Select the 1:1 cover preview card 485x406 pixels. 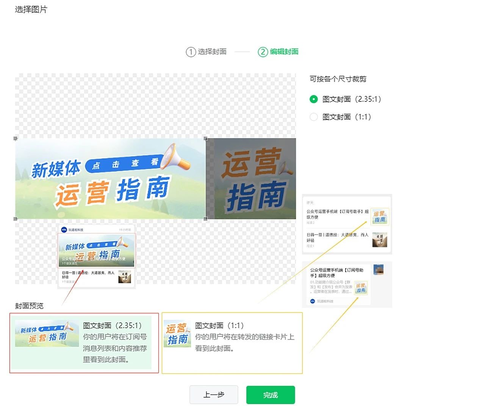point(232,343)
